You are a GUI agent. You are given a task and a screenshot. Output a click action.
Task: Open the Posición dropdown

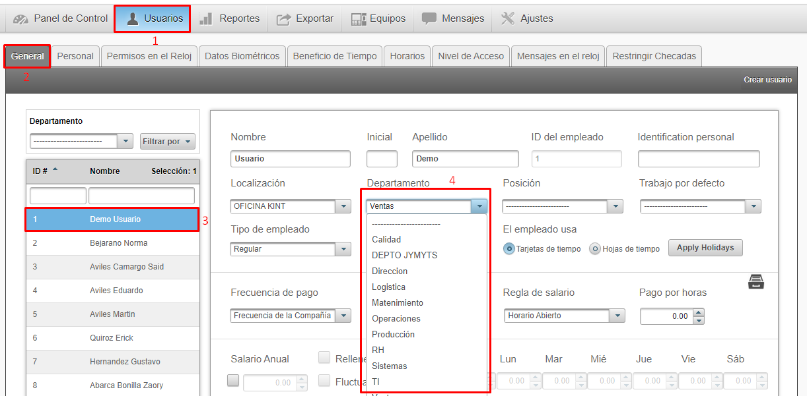[615, 206]
